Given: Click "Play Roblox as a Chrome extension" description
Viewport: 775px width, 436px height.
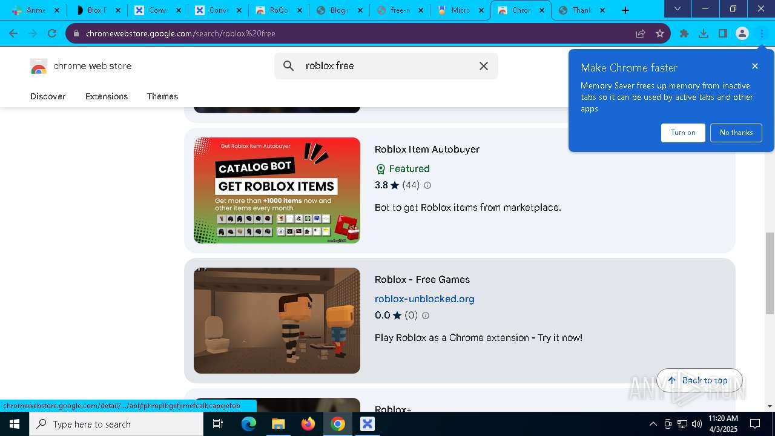Looking at the screenshot, I should pos(478,337).
